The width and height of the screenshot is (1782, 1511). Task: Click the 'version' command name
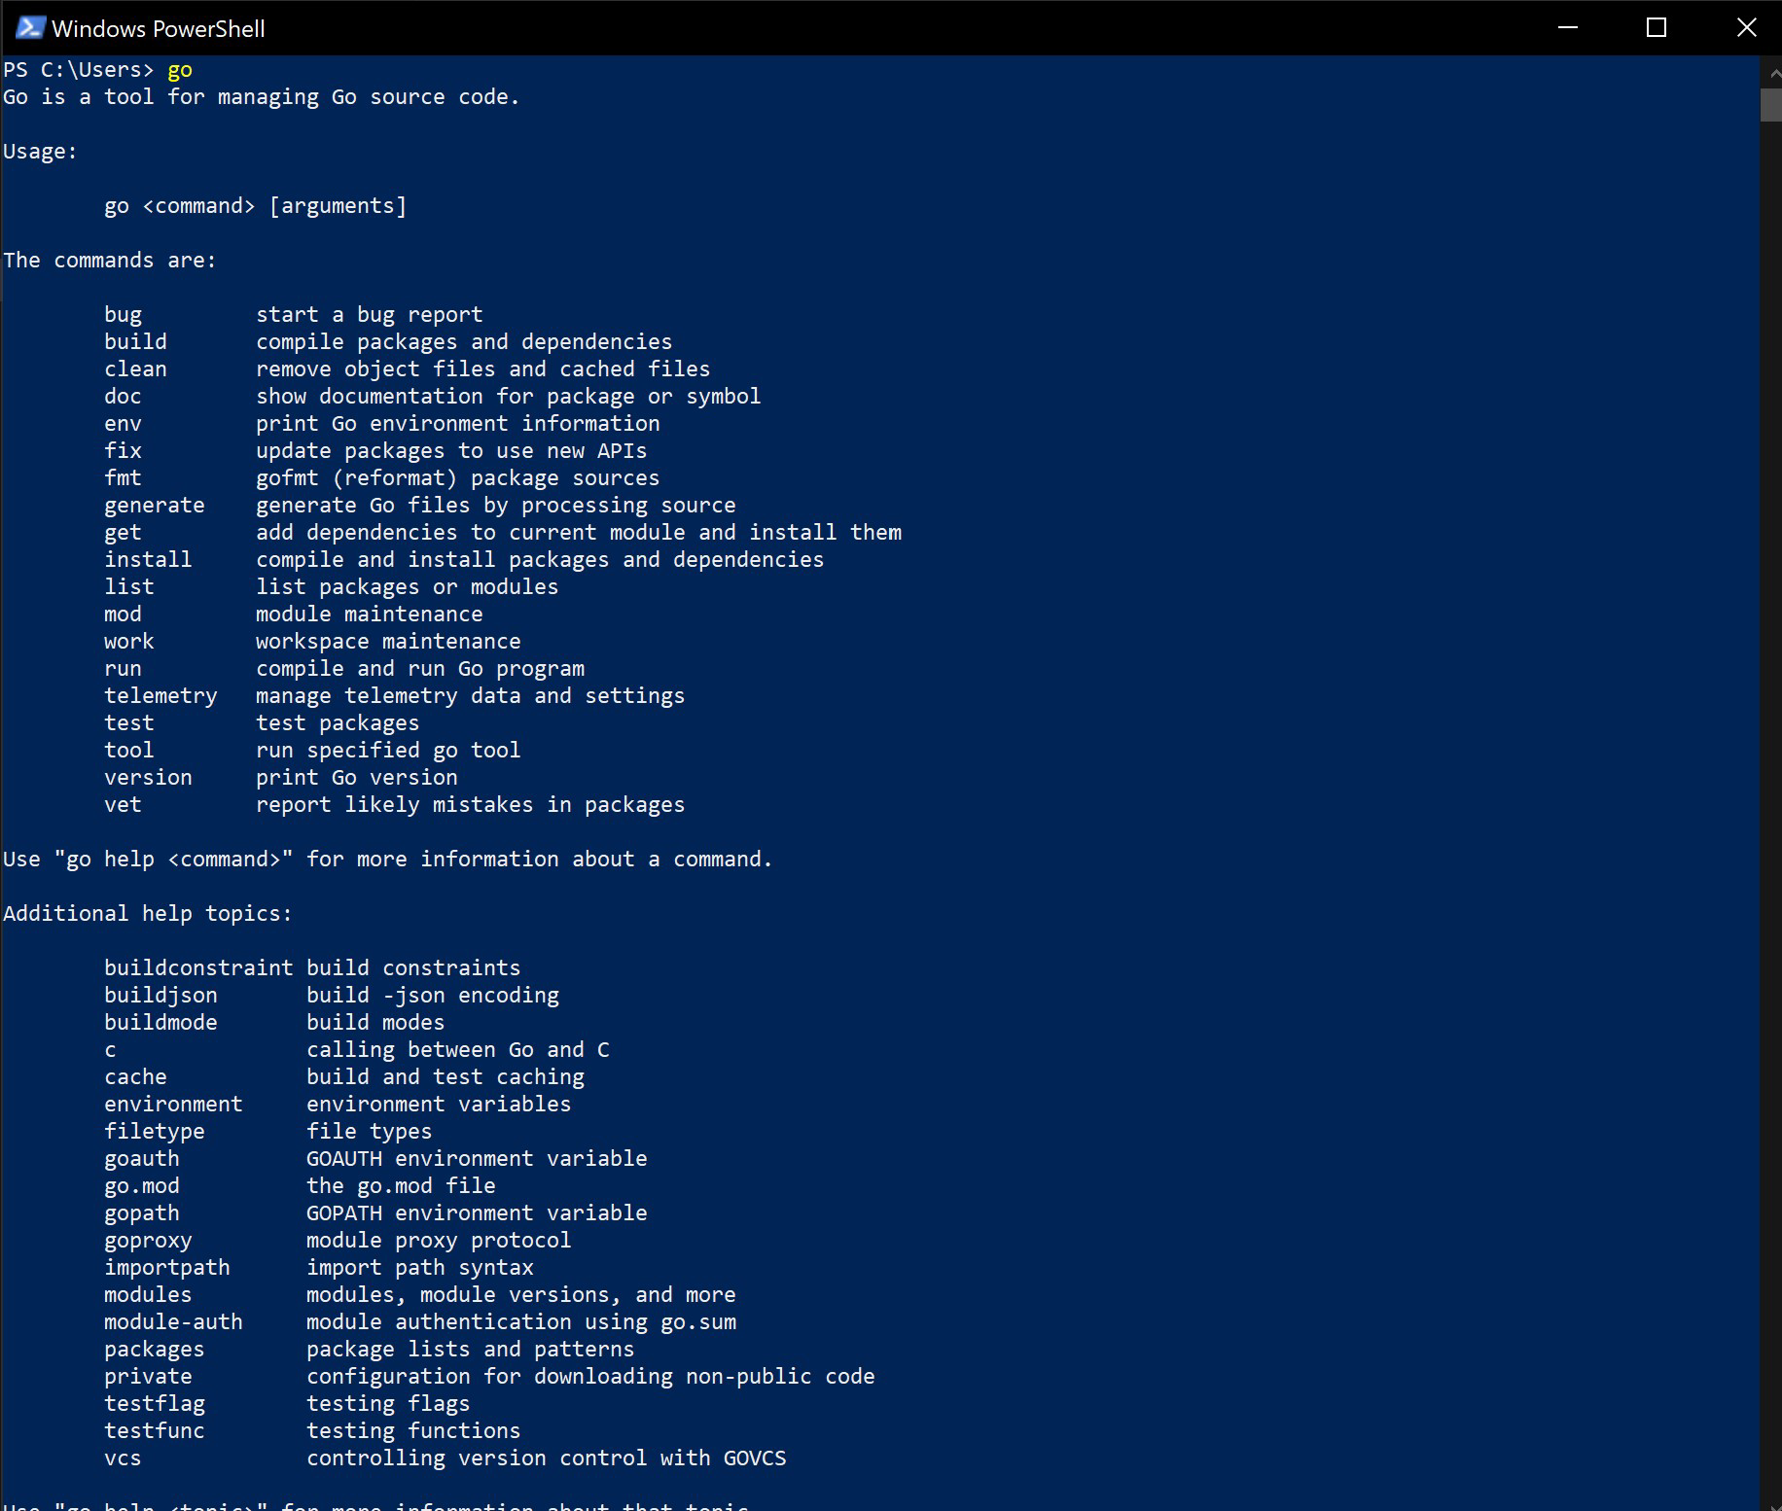(x=148, y=778)
